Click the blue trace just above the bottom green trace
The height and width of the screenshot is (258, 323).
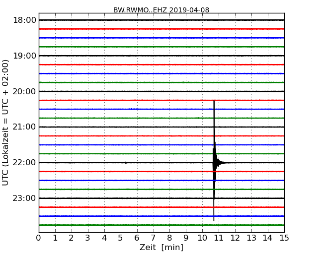tap(161, 216)
